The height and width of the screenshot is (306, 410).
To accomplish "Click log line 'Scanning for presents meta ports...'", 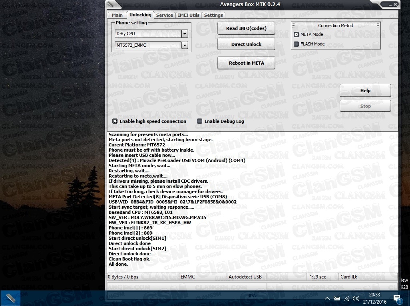I will (x=148, y=134).
